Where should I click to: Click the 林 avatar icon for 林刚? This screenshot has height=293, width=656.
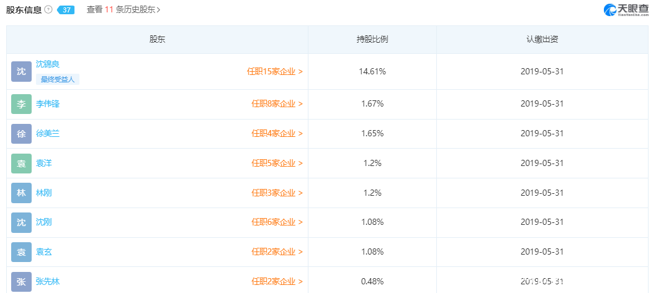(x=21, y=193)
